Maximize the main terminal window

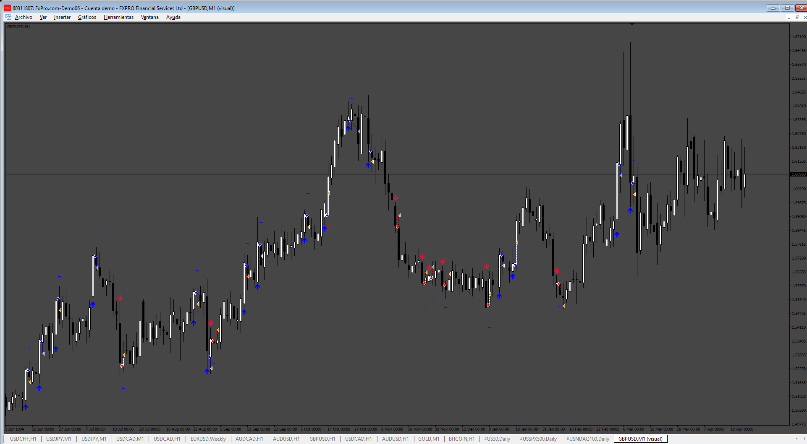787,8
